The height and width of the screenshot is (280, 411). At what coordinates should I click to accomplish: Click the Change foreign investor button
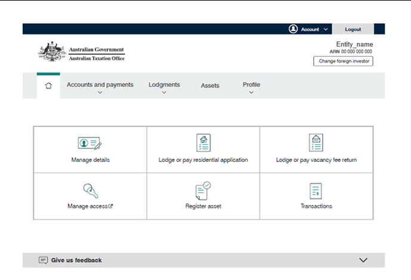343,61
